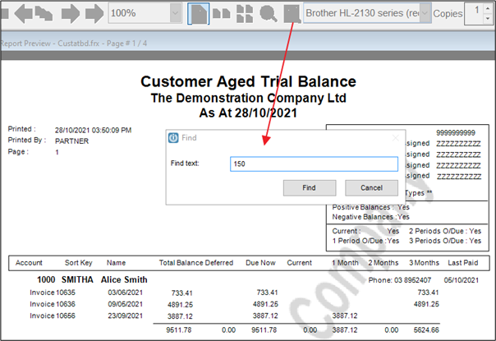Open the go-to-page icon
The image size is (496, 341).
tap(44, 13)
